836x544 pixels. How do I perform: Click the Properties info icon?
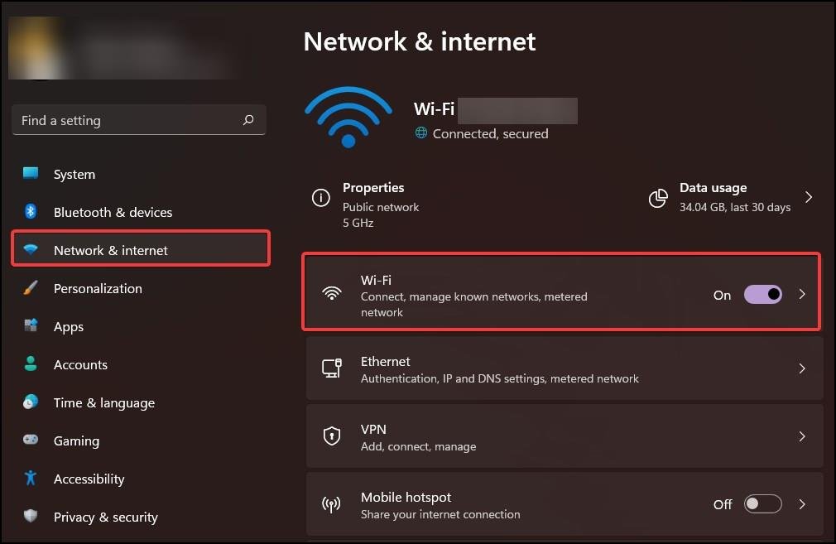pyautogui.click(x=320, y=198)
